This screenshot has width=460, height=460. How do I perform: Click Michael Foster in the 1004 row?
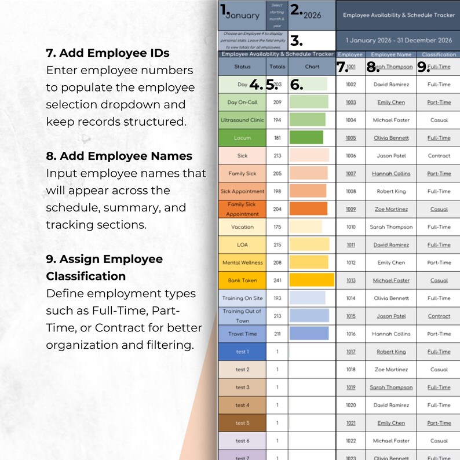pos(391,120)
